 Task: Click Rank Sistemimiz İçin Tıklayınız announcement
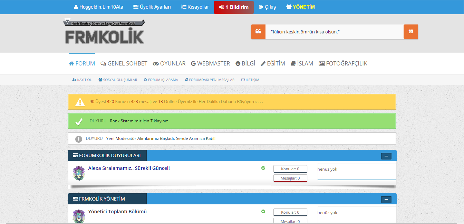click(x=139, y=121)
